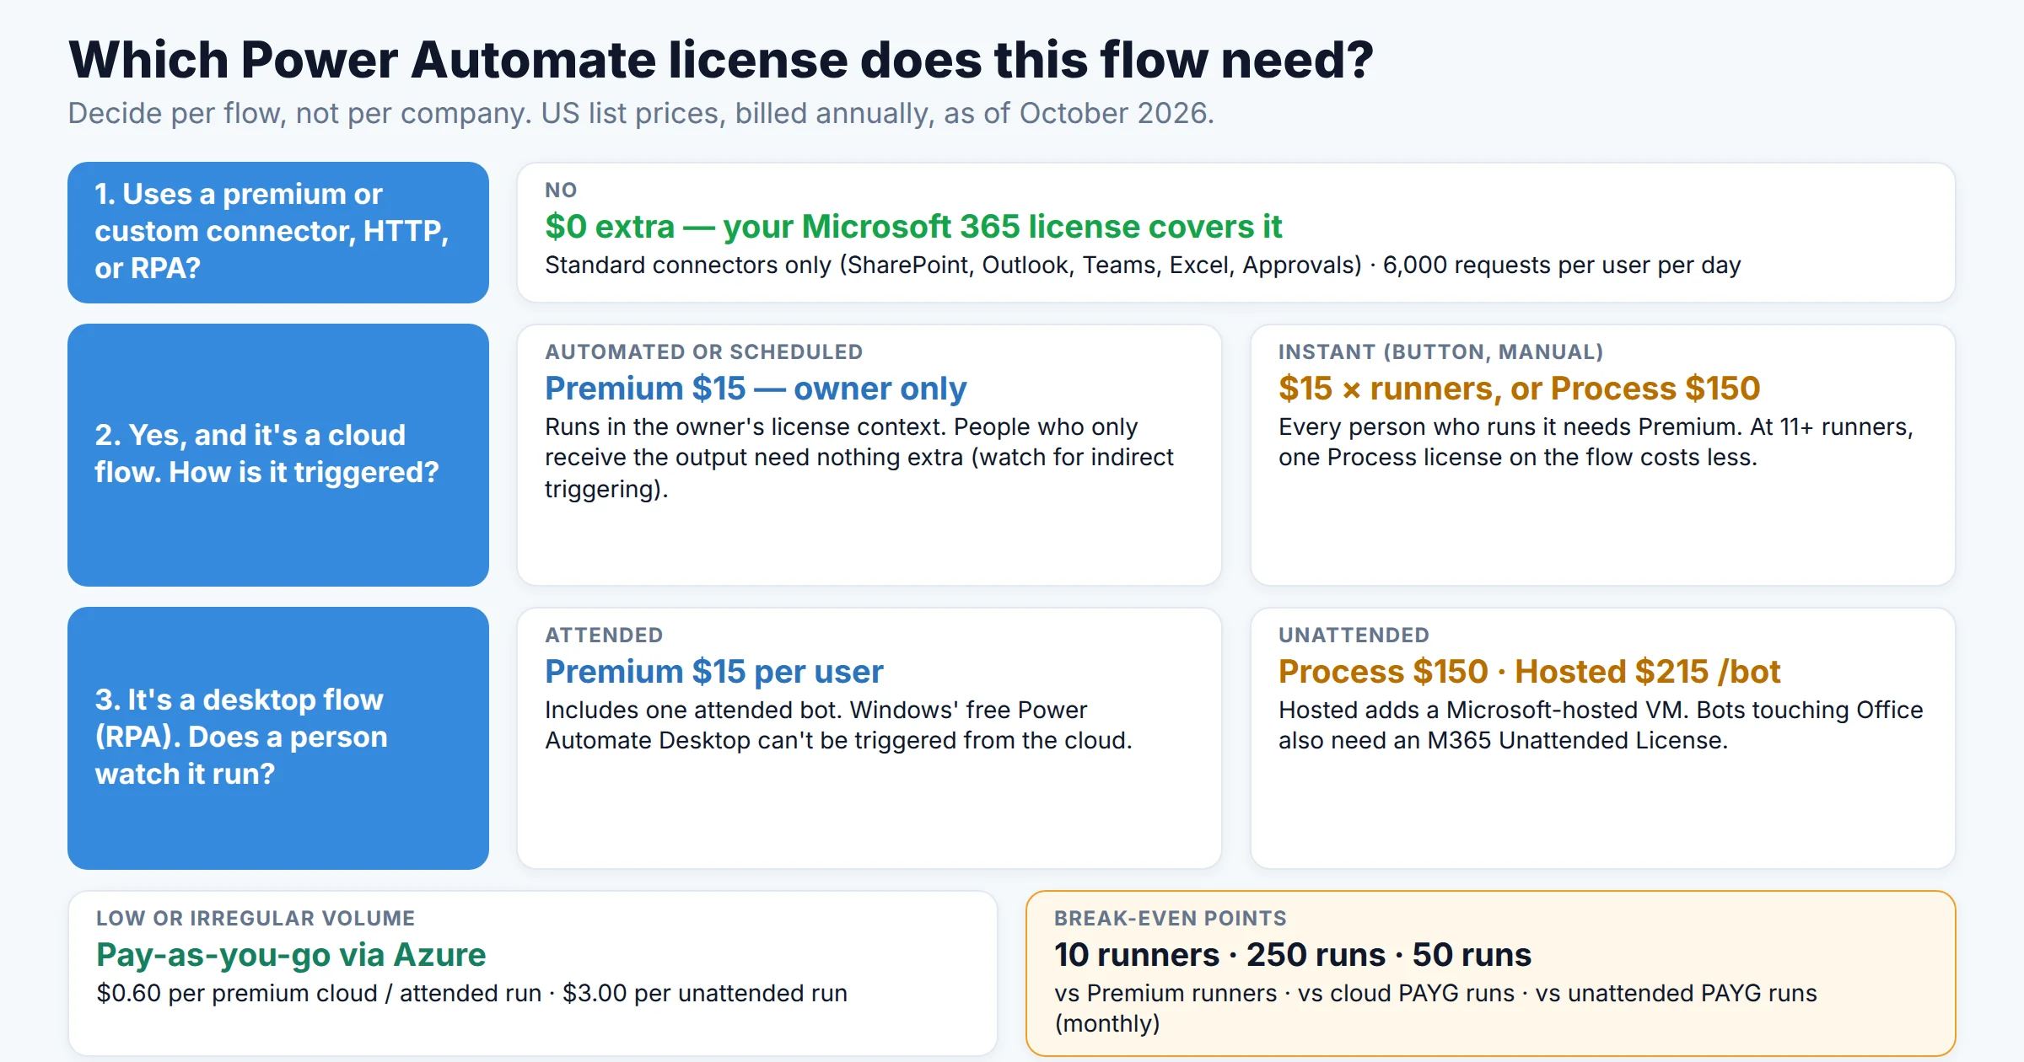The height and width of the screenshot is (1062, 2024).
Task: Click the heading 'Premium $15 per user'
Action: click(x=714, y=672)
